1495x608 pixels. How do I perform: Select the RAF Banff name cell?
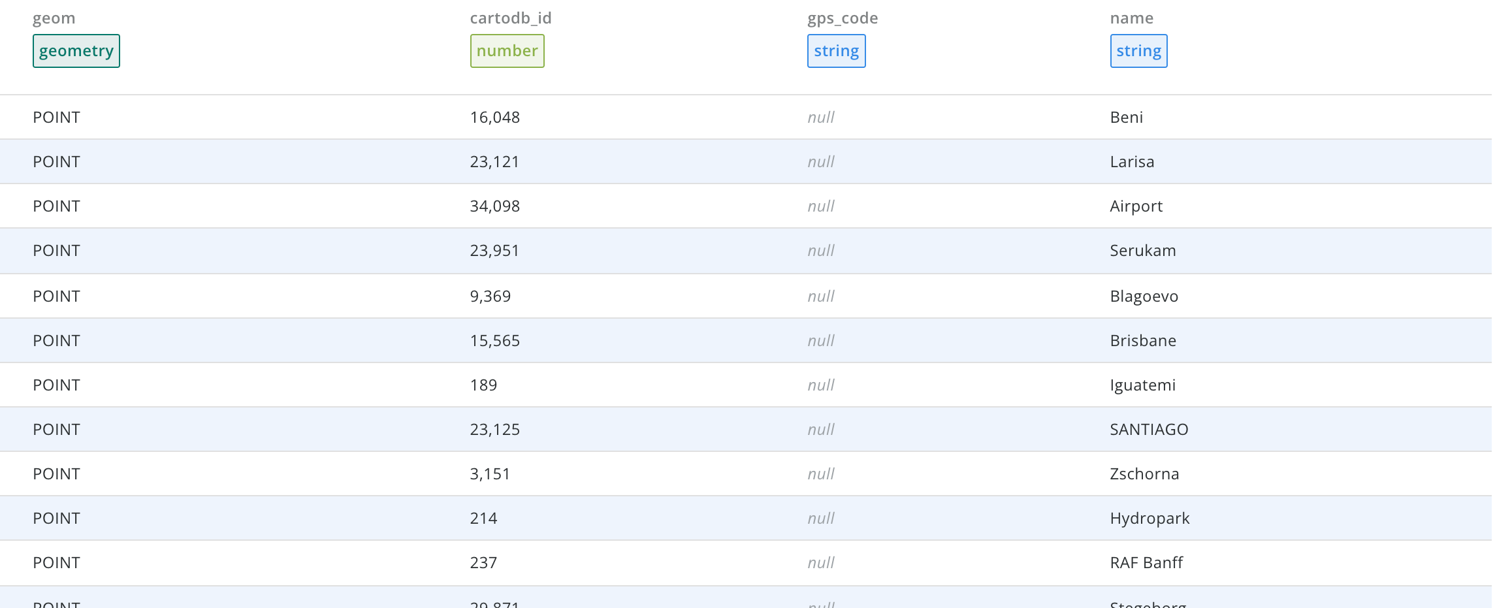click(1146, 563)
